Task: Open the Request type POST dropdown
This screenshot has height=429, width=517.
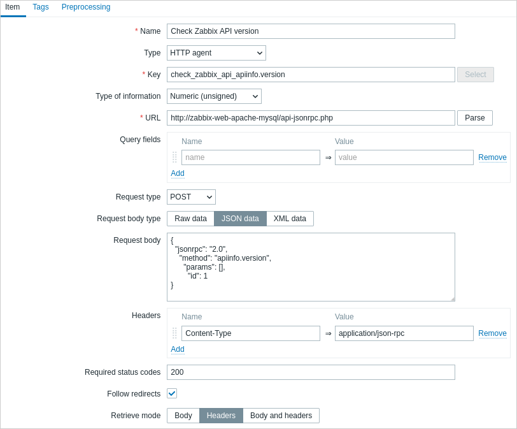Action: click(191, 197)
